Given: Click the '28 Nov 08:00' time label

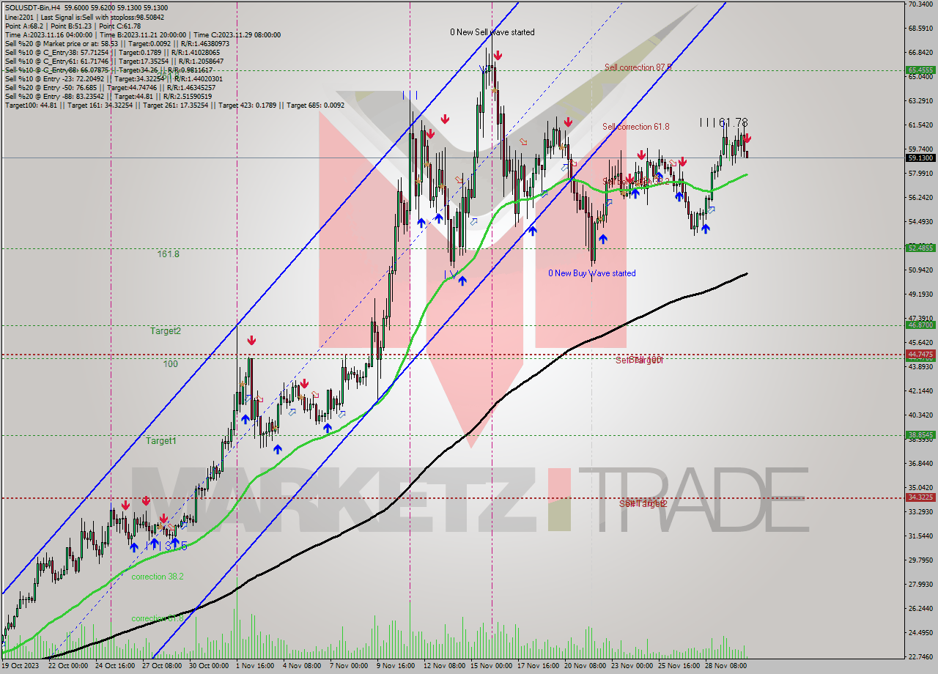Looking at the screenshot, I should [725, 667].
